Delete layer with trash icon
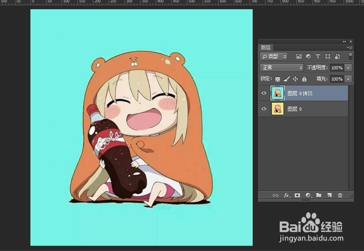 click(340, 195)
